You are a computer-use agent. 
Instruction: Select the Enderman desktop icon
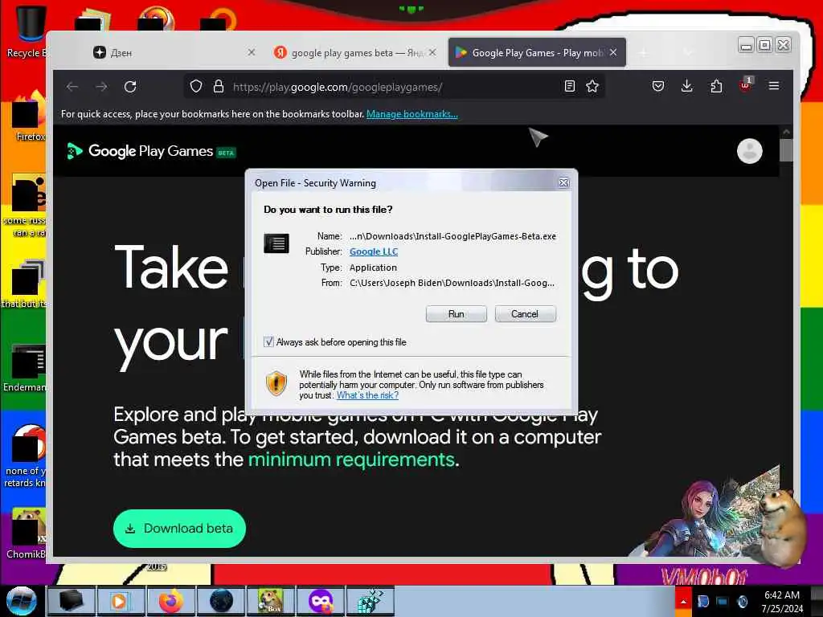click(25, 367)
